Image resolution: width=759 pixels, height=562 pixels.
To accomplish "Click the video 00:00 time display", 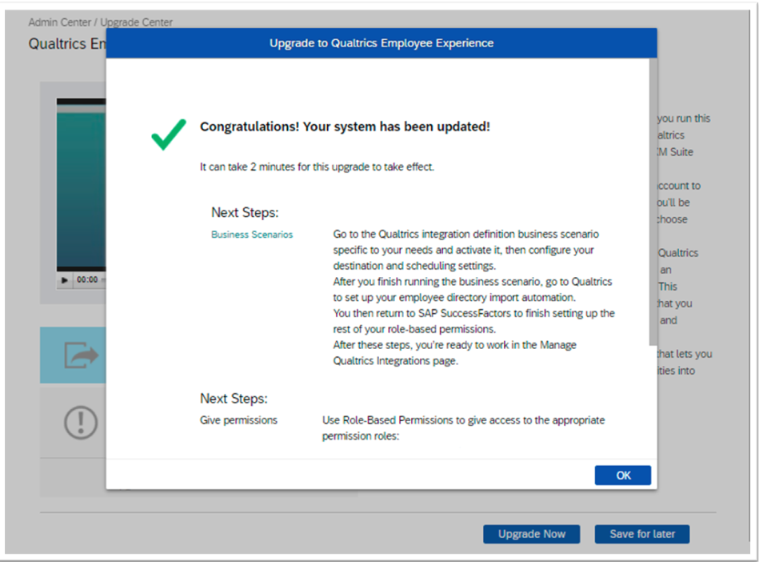I will click(x=87, y=279).
